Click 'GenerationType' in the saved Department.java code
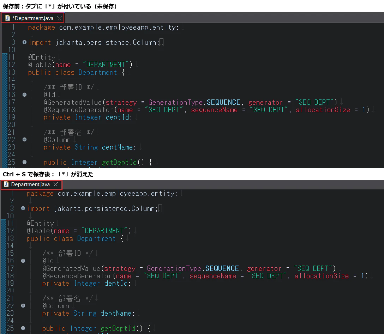This screenshot has width=384, height=334. (x=174, y=268)
